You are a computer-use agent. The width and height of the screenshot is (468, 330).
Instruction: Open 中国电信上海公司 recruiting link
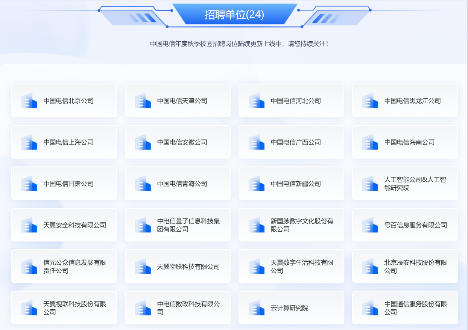point(68,142)
